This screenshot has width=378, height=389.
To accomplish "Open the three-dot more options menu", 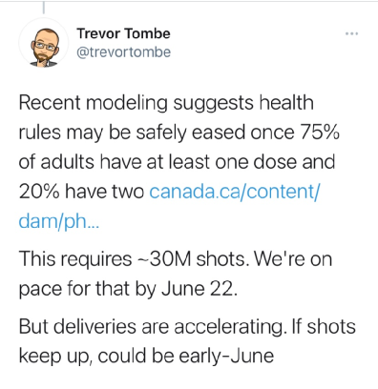I will [352, 33].
